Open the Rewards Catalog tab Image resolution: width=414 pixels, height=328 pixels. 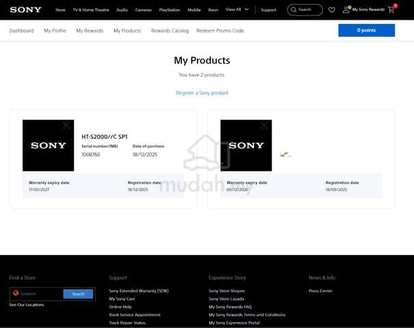pyautogui.click(x=170, y=31)
